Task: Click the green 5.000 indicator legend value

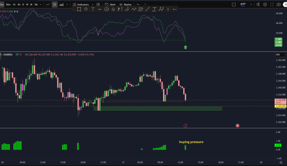Action: tap(10, 11)
